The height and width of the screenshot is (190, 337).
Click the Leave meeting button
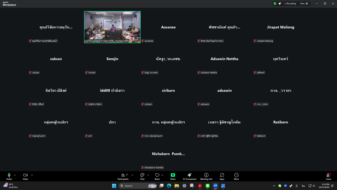328,176
